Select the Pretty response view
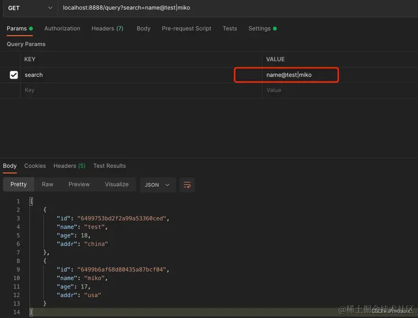418x318 pixels. click(18, 184)
